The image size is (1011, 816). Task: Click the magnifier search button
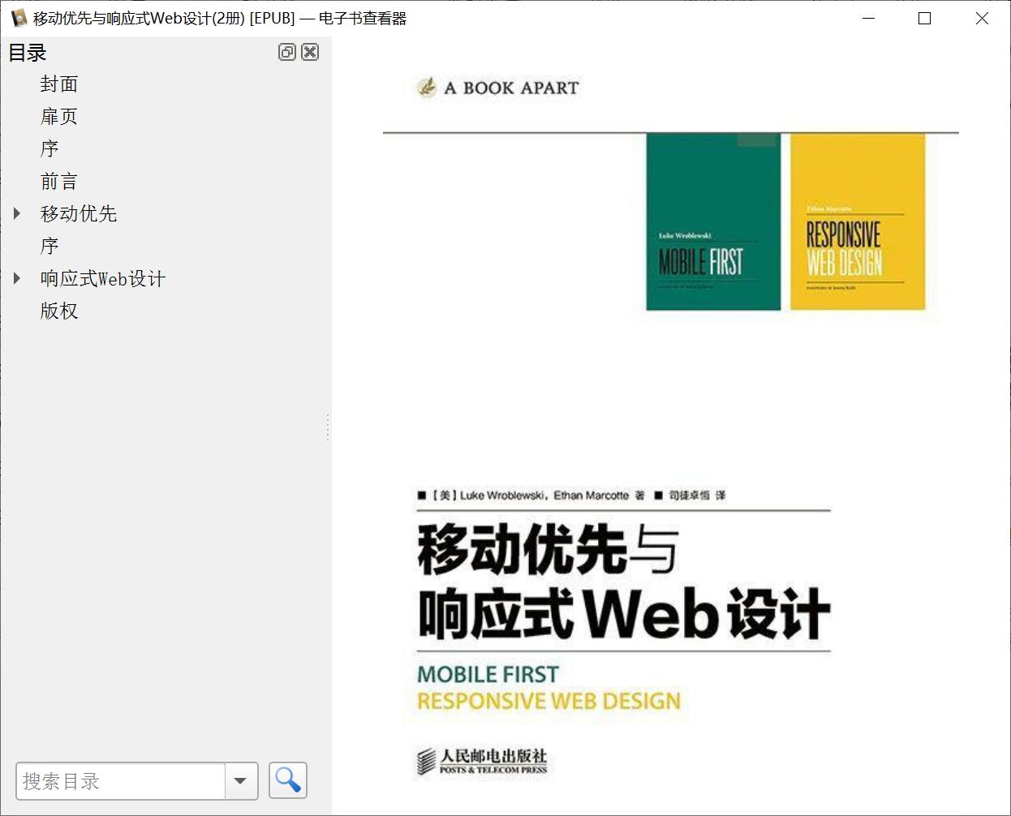287,780
